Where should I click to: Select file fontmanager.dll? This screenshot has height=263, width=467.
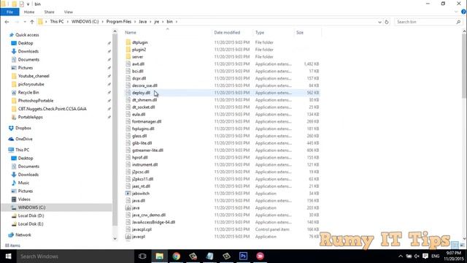[147, 122]
